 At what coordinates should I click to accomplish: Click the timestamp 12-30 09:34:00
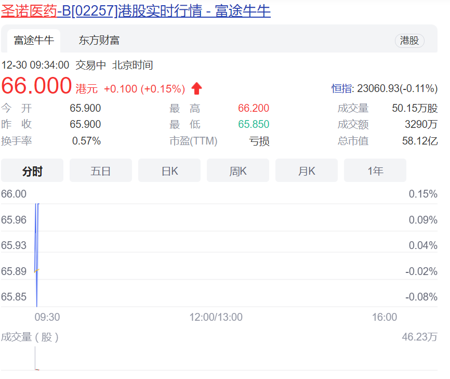(x=35, y=65)
